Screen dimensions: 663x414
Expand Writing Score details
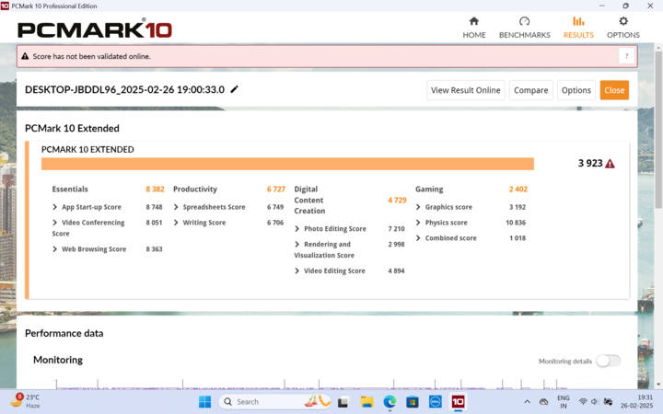tap(176, 223)
